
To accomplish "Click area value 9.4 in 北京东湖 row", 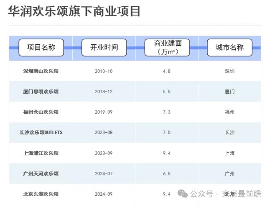I will (x=167, y=194).
